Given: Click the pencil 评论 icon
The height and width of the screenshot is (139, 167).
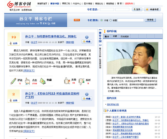Looking at the screenshot, I should [13, 81].
